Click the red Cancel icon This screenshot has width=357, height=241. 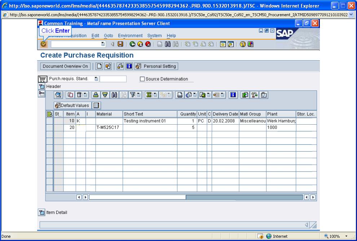click(x=148, y=44)
